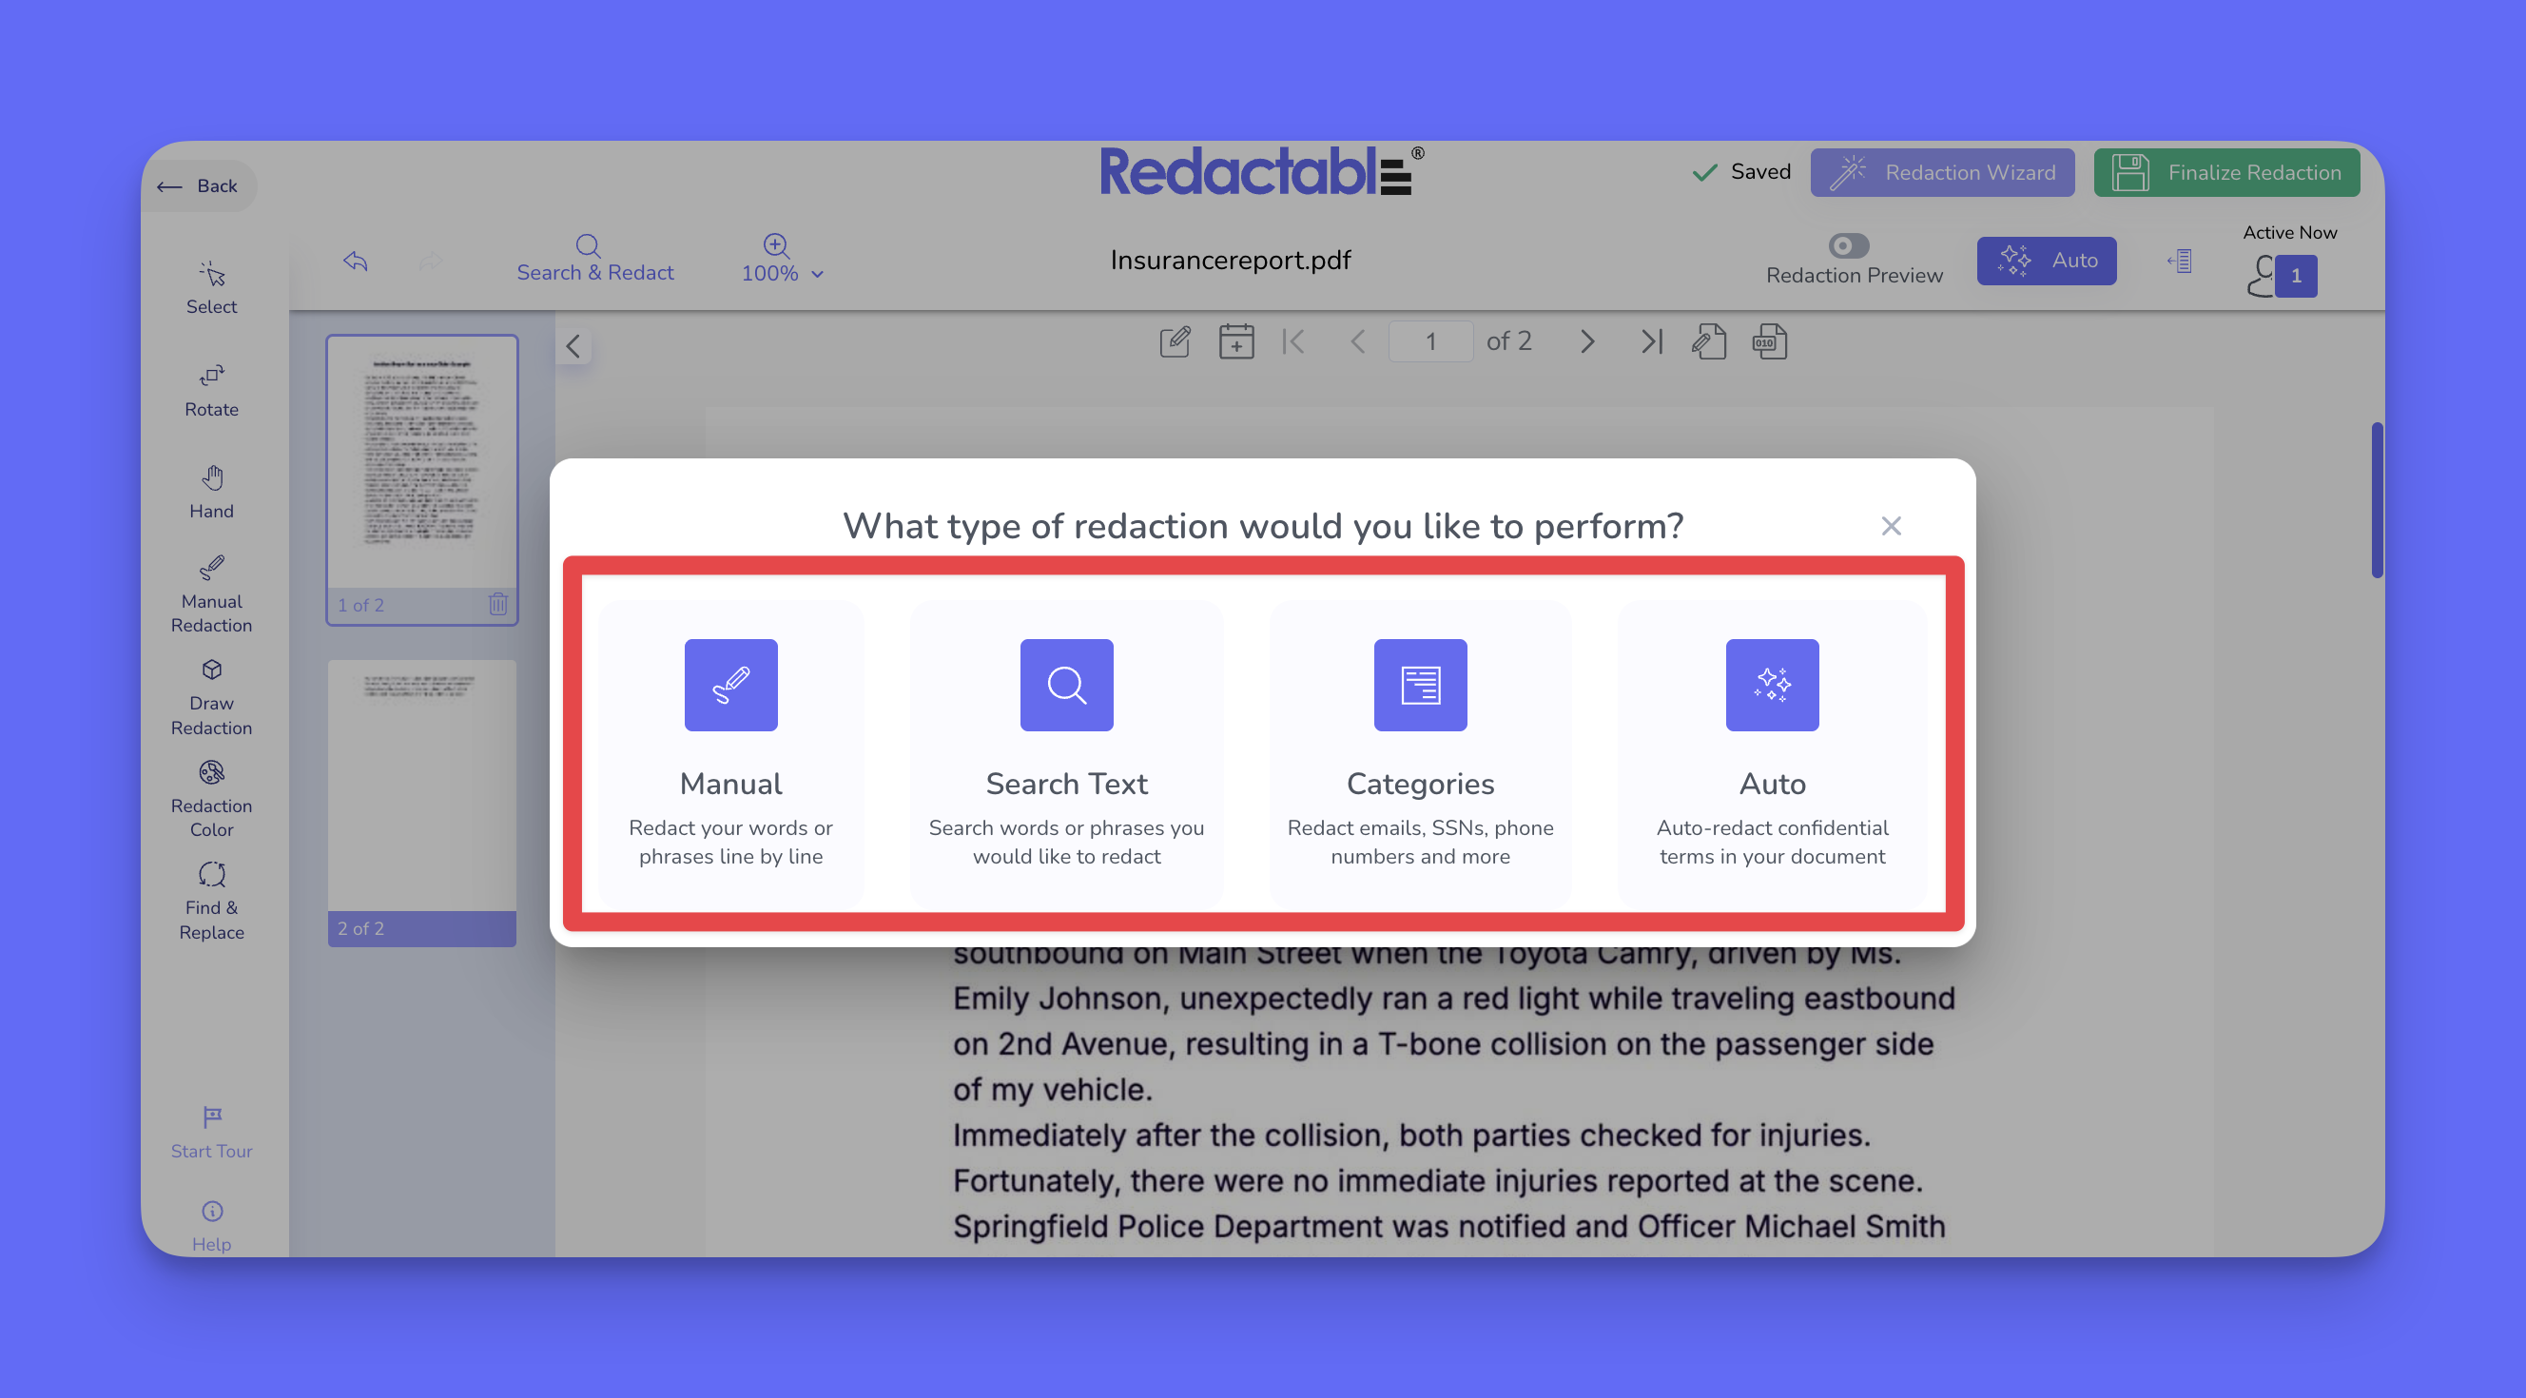Toggle the Redaction Preview switch
Screen dimensions: 2526x1398
tap(1848, 245)
